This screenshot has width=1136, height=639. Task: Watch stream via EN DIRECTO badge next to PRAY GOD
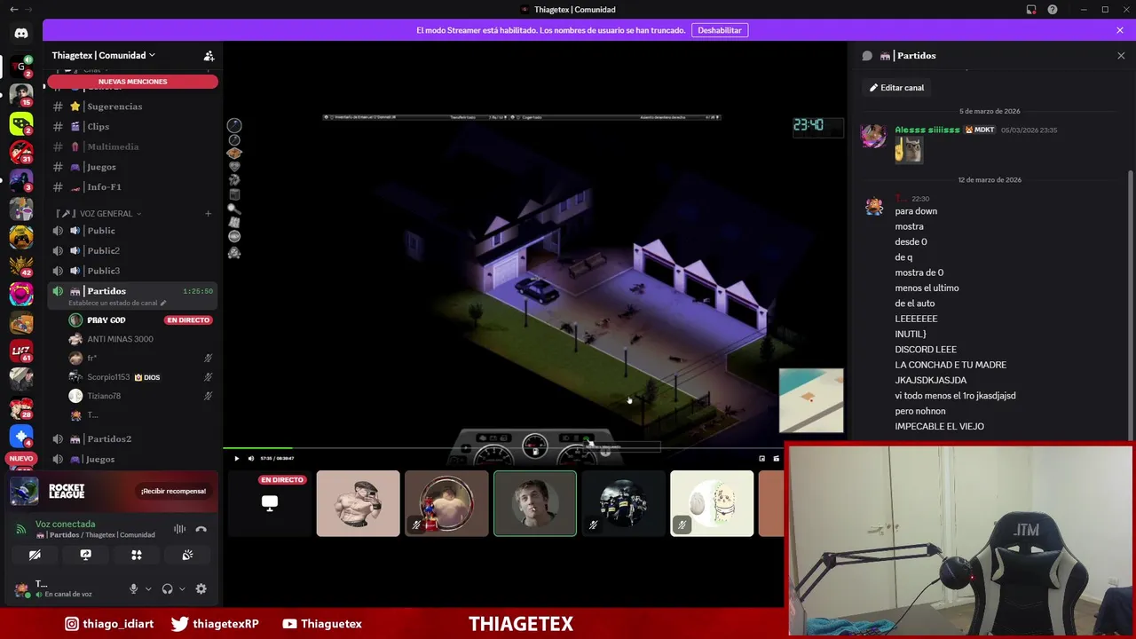tap(188, 320)
